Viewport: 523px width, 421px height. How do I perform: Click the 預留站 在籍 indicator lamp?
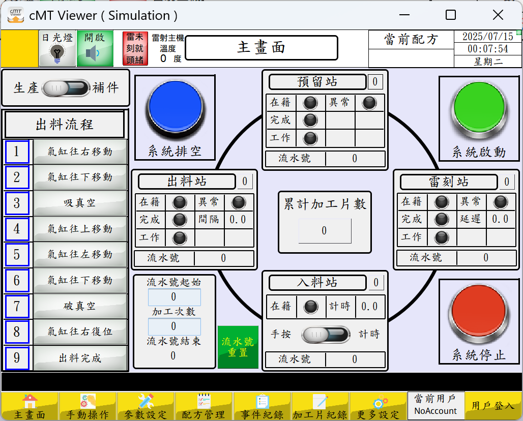(310, 103)
